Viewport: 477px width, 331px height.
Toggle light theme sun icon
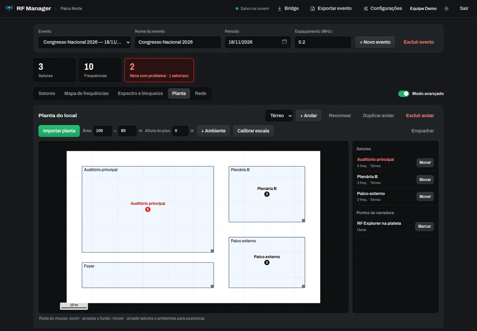click(447, 9)
